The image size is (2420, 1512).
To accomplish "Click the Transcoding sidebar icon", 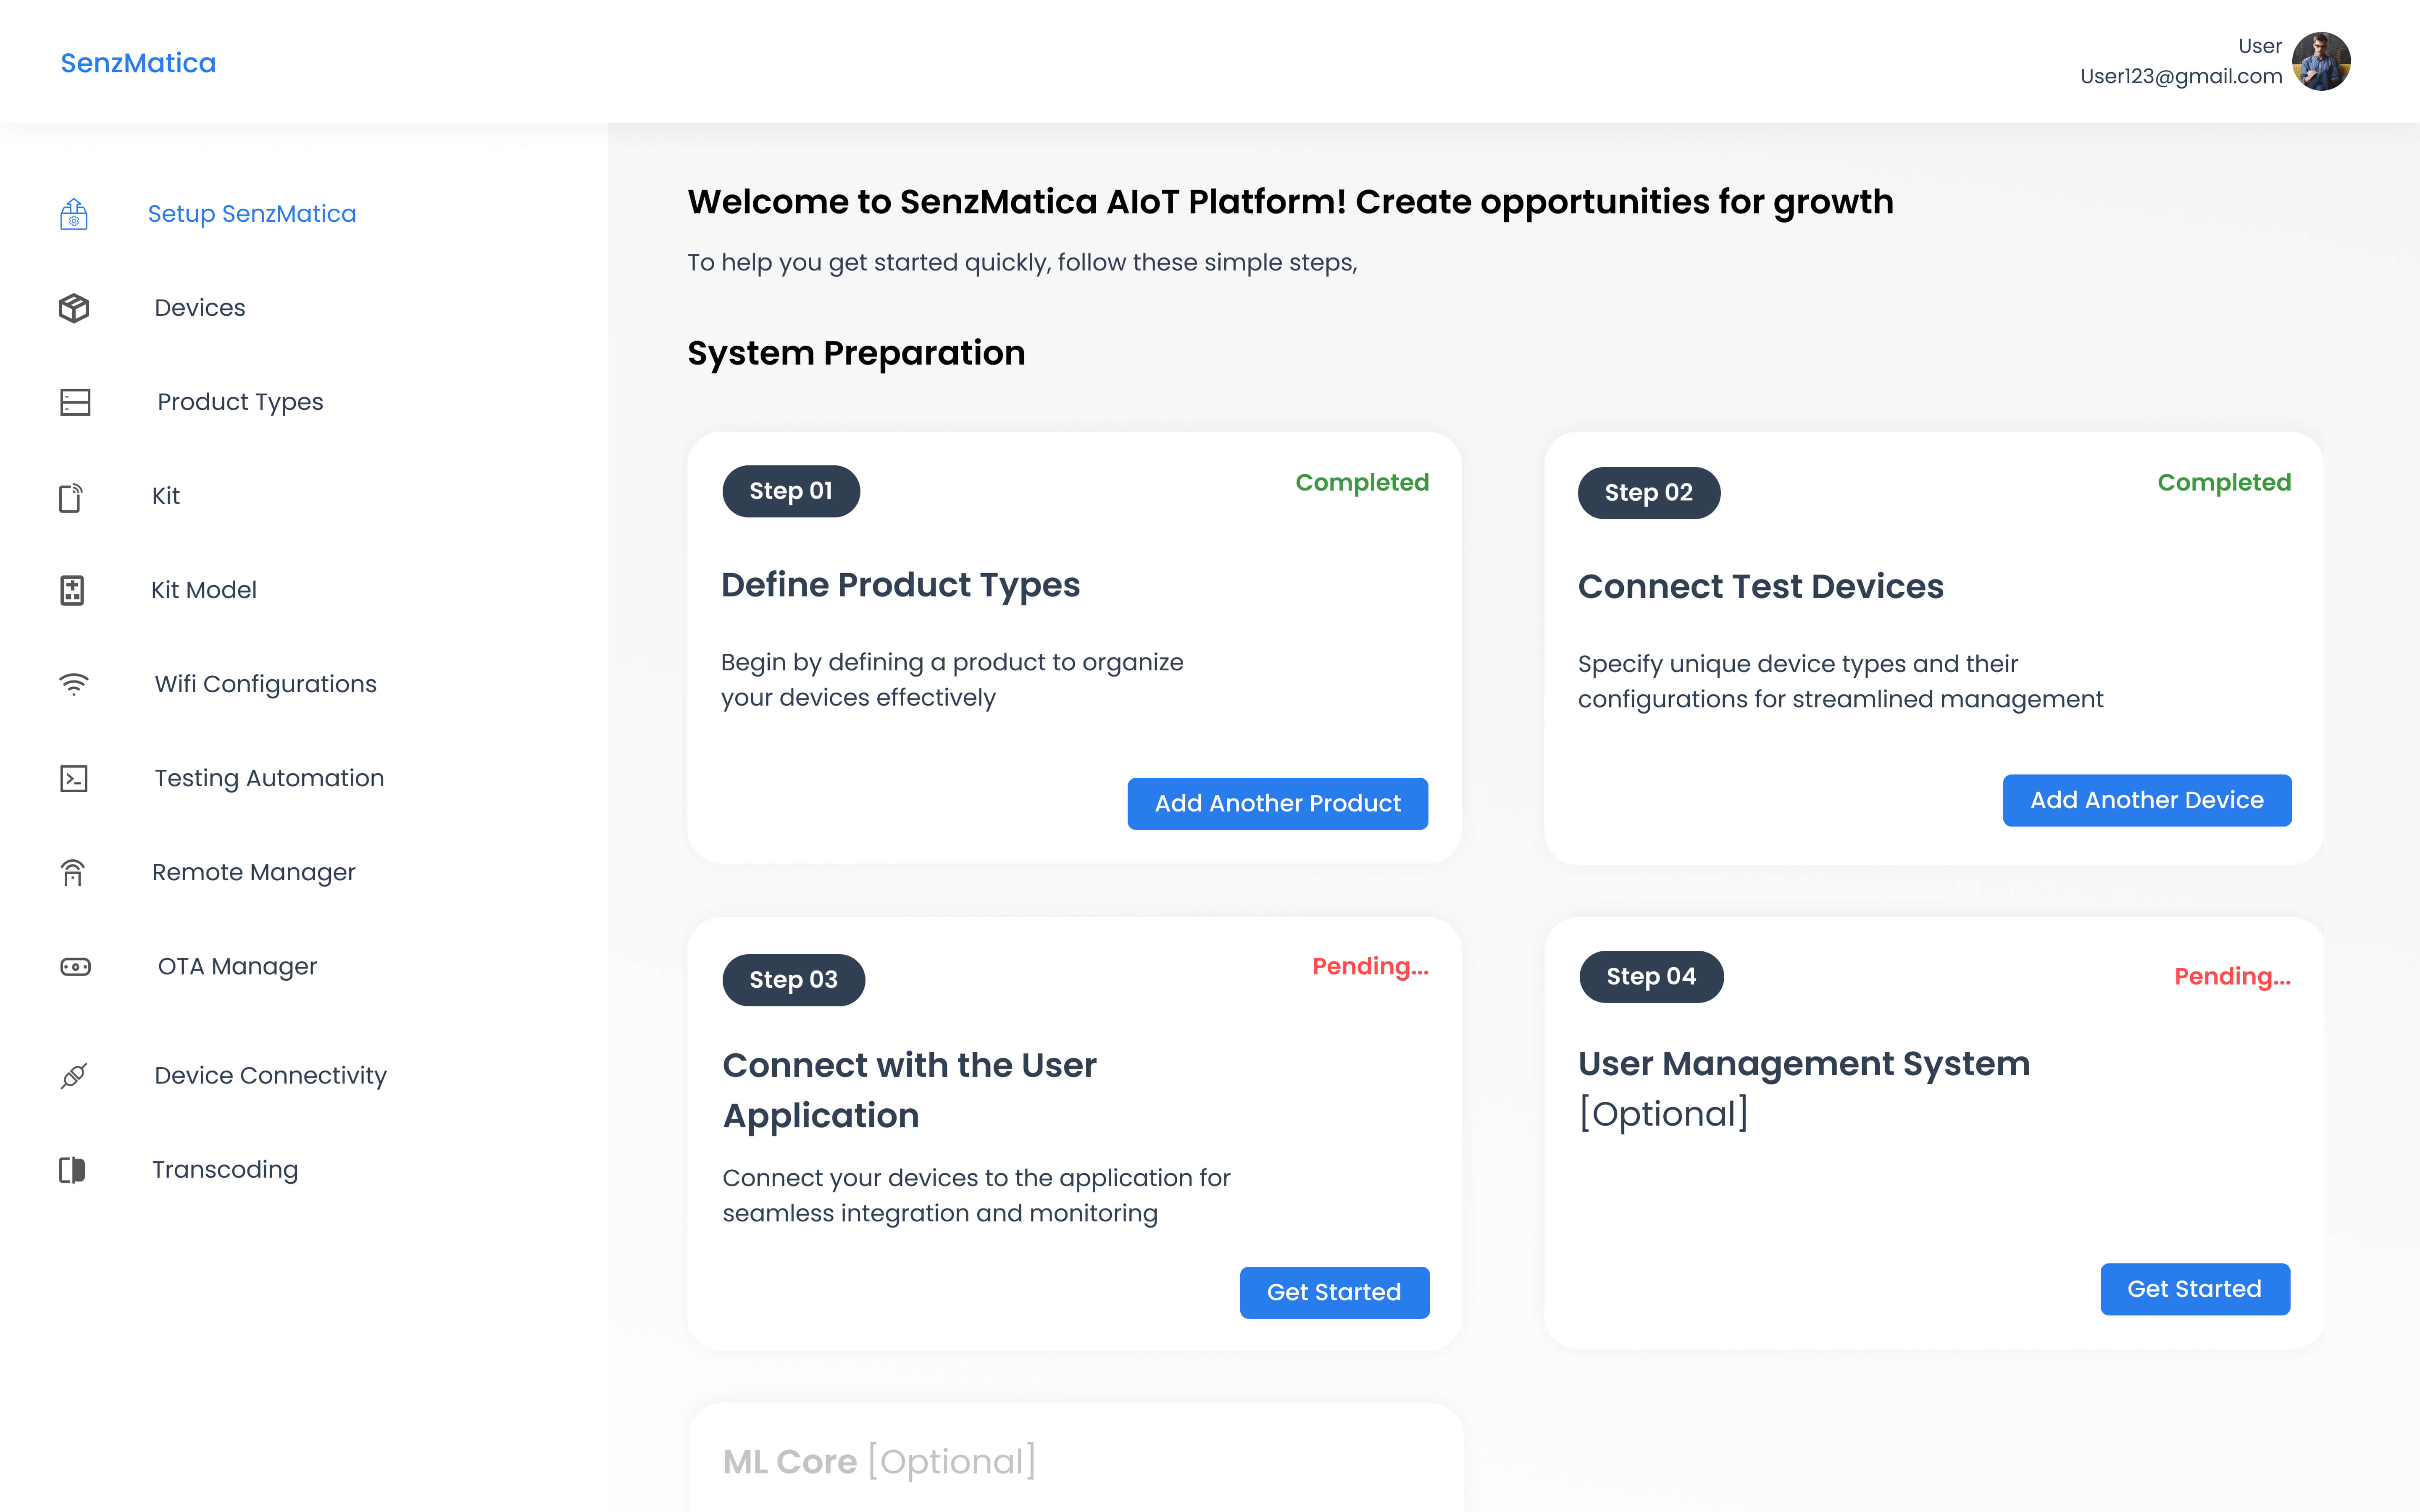I will pyautogui.click(x=72, y=1170).
